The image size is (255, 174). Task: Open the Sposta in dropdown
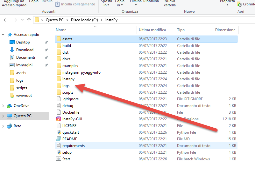(106, 3)
